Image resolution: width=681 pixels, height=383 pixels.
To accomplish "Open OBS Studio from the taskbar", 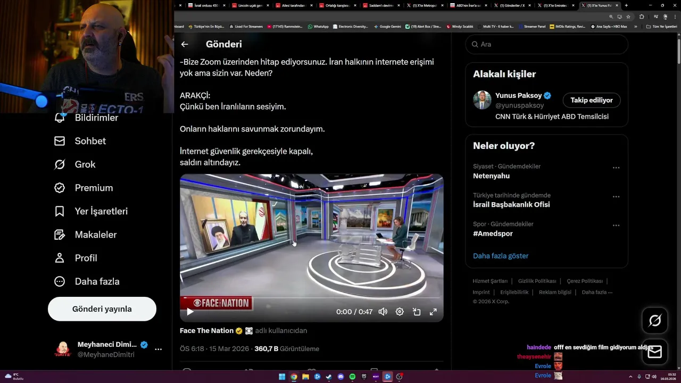I will [399, 377].
